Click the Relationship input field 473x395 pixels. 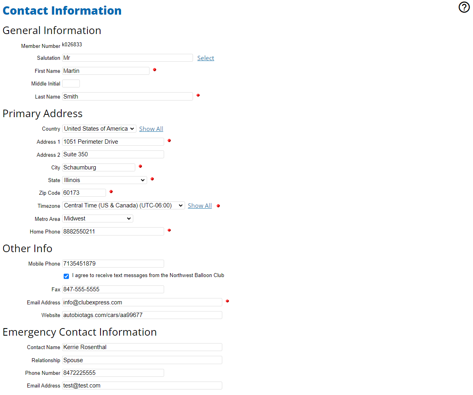pyautogui.click(x=142, y=360)
